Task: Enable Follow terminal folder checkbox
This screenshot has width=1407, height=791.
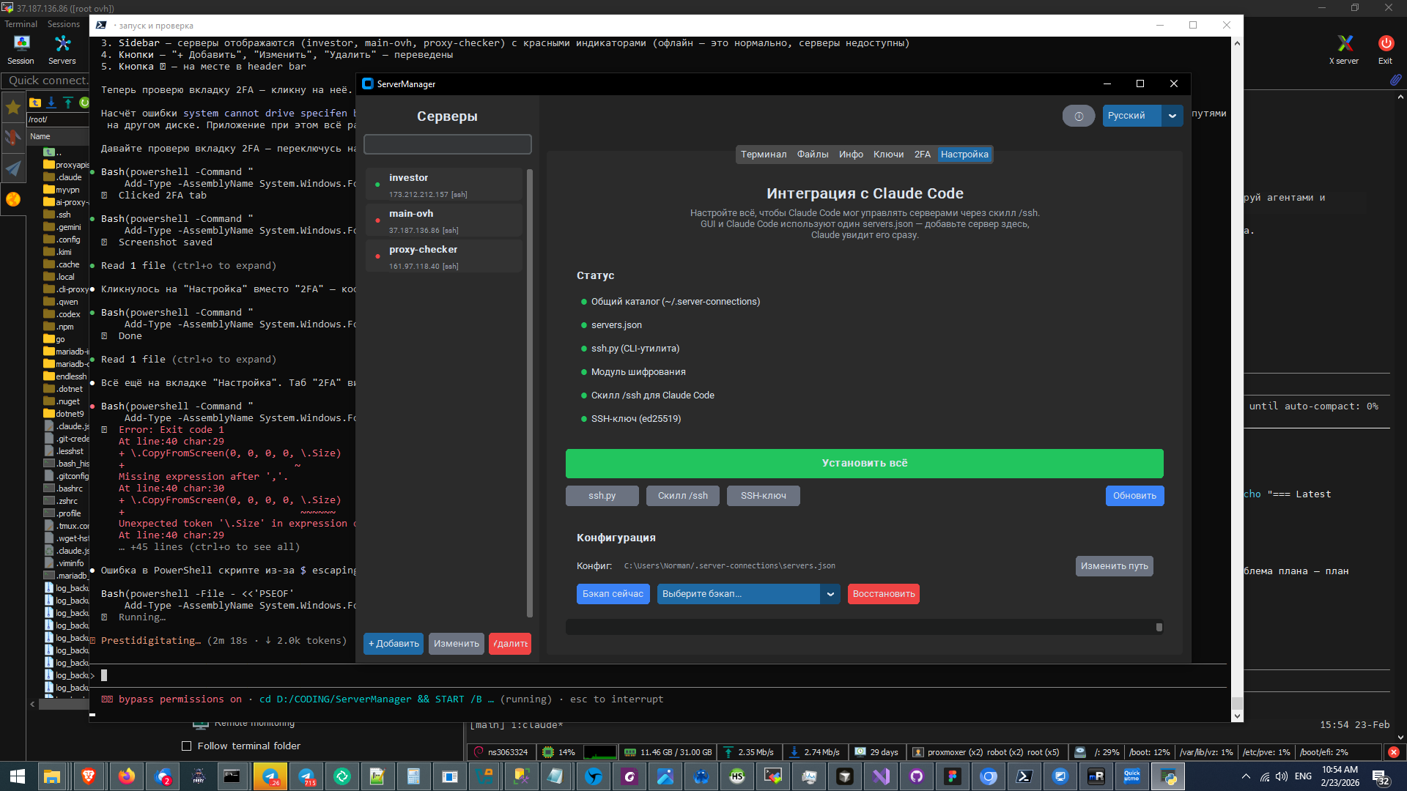Action: tap(186, 746)
